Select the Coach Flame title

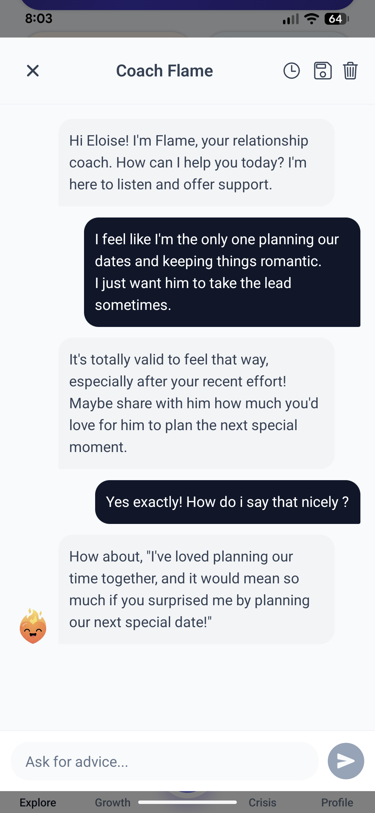164,71
